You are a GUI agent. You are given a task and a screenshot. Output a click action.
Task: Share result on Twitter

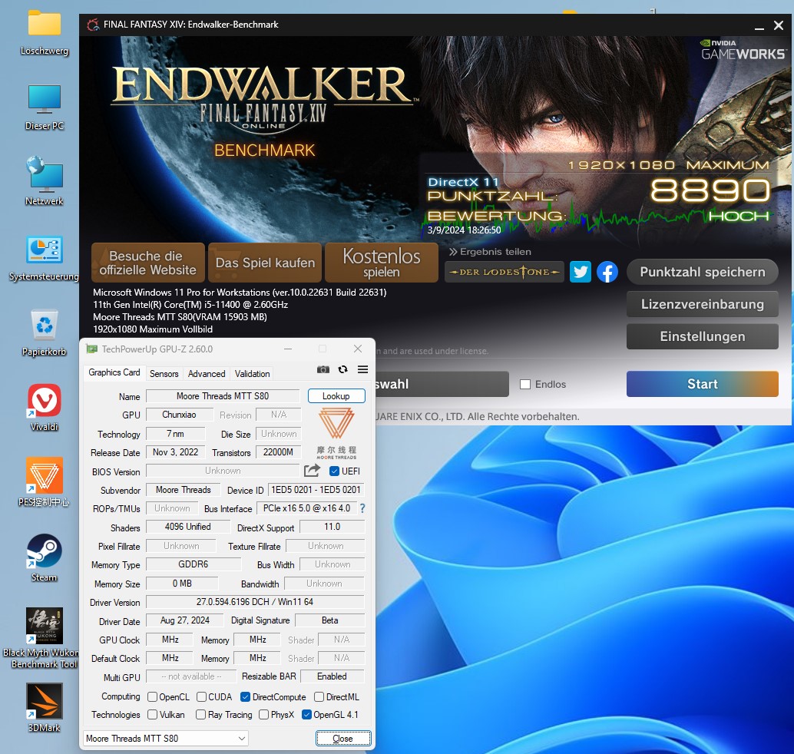tap(581, 272)
